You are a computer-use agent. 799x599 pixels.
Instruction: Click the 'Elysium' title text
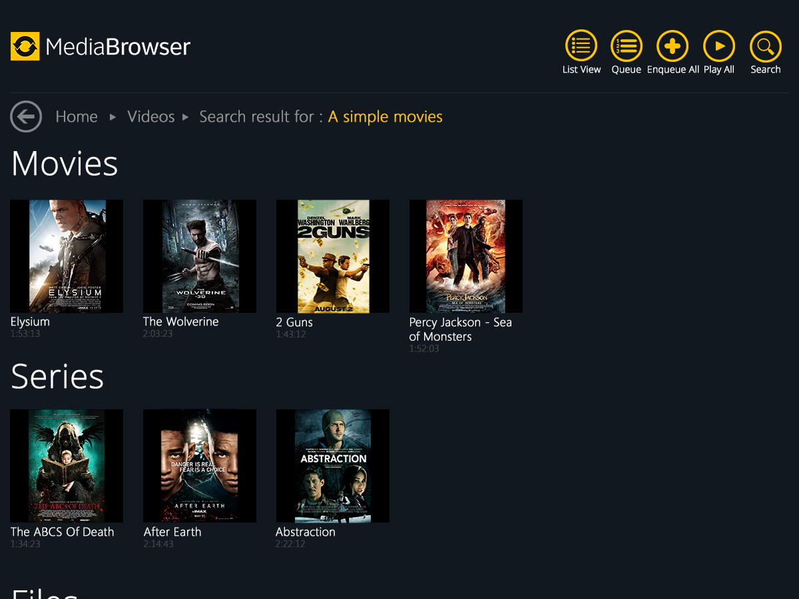(30, 322)
